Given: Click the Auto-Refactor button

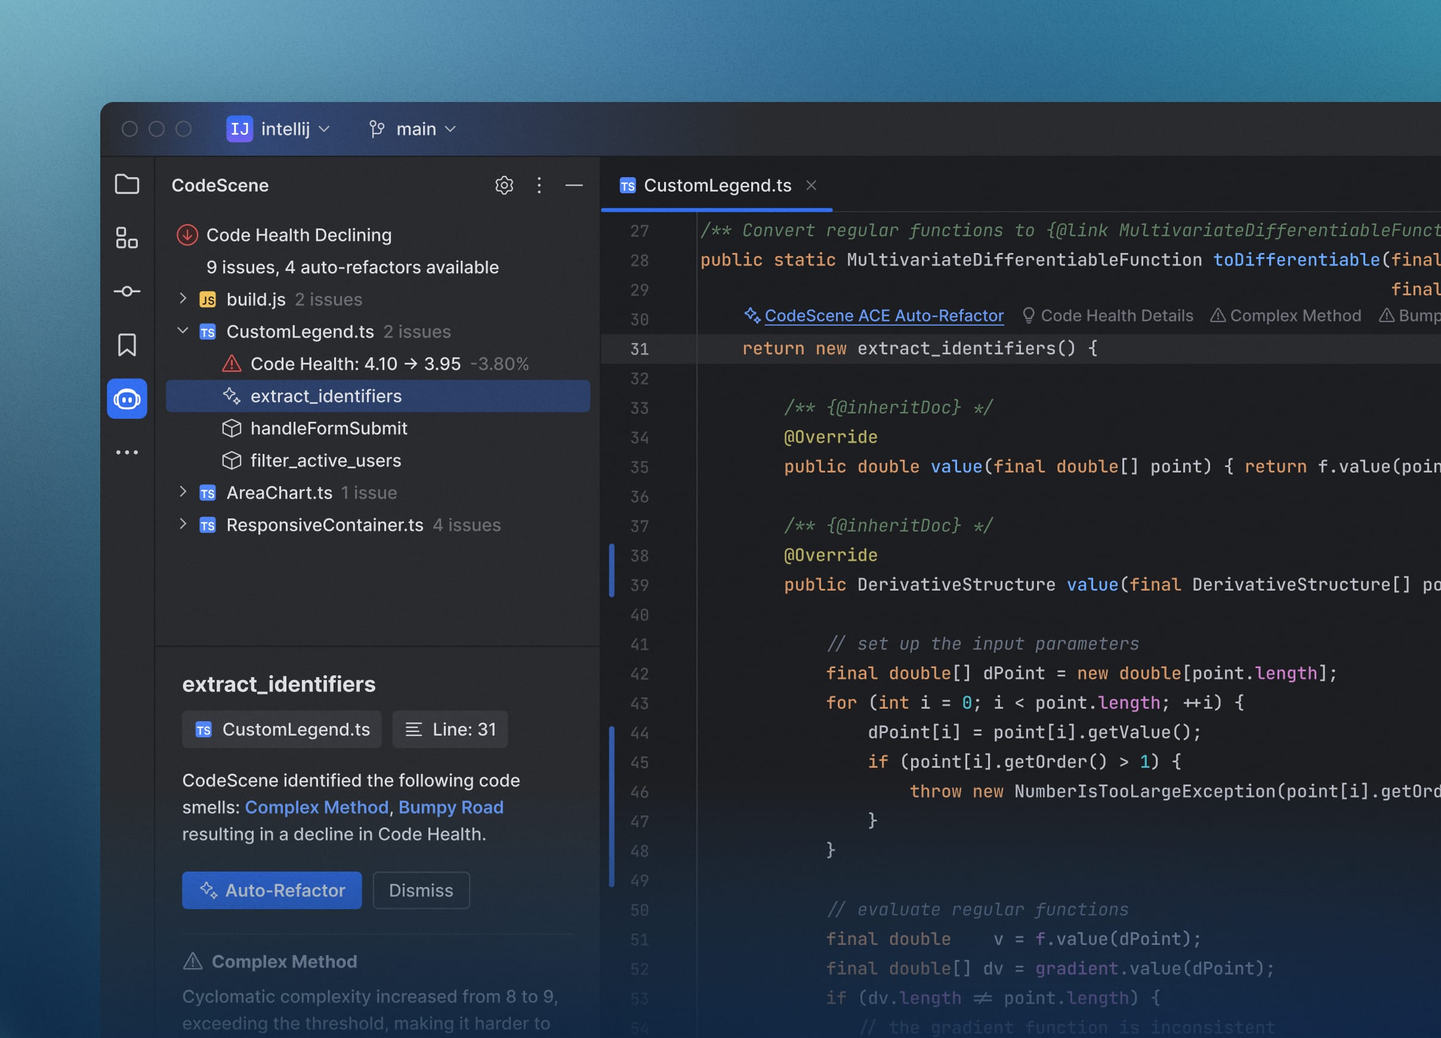Looking at the screenshot, I should coord(272,891).
